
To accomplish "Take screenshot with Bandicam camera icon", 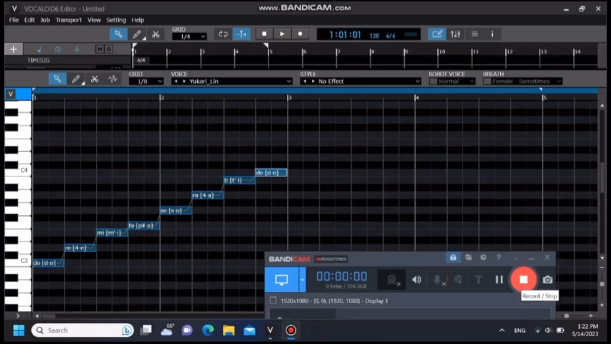I will point(547,280).
